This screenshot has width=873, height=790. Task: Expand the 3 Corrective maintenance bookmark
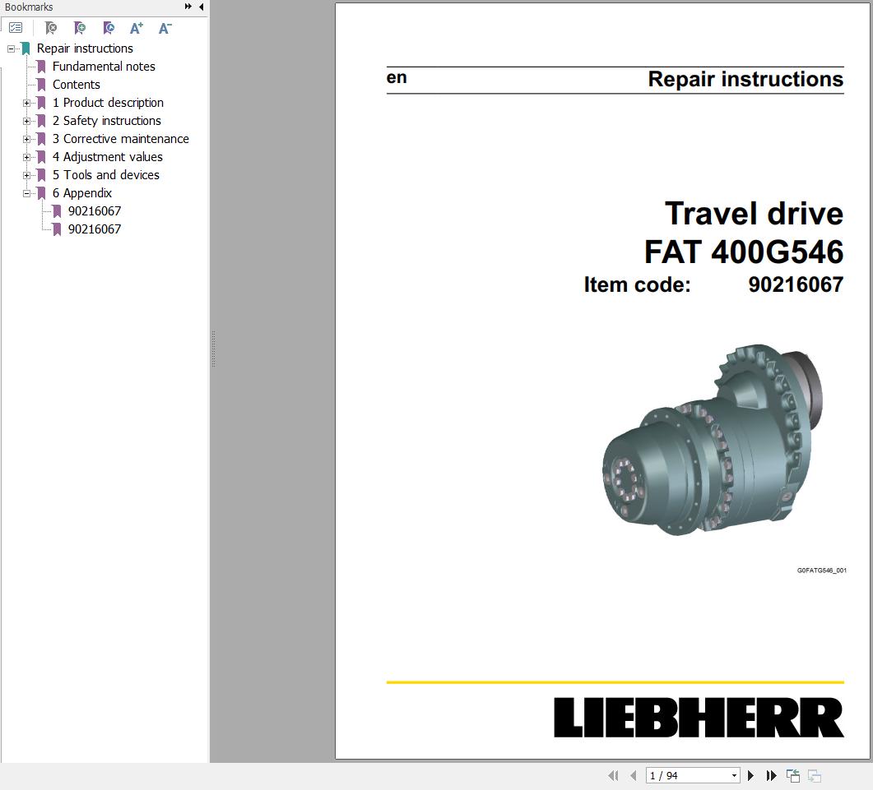pos(26,139)
